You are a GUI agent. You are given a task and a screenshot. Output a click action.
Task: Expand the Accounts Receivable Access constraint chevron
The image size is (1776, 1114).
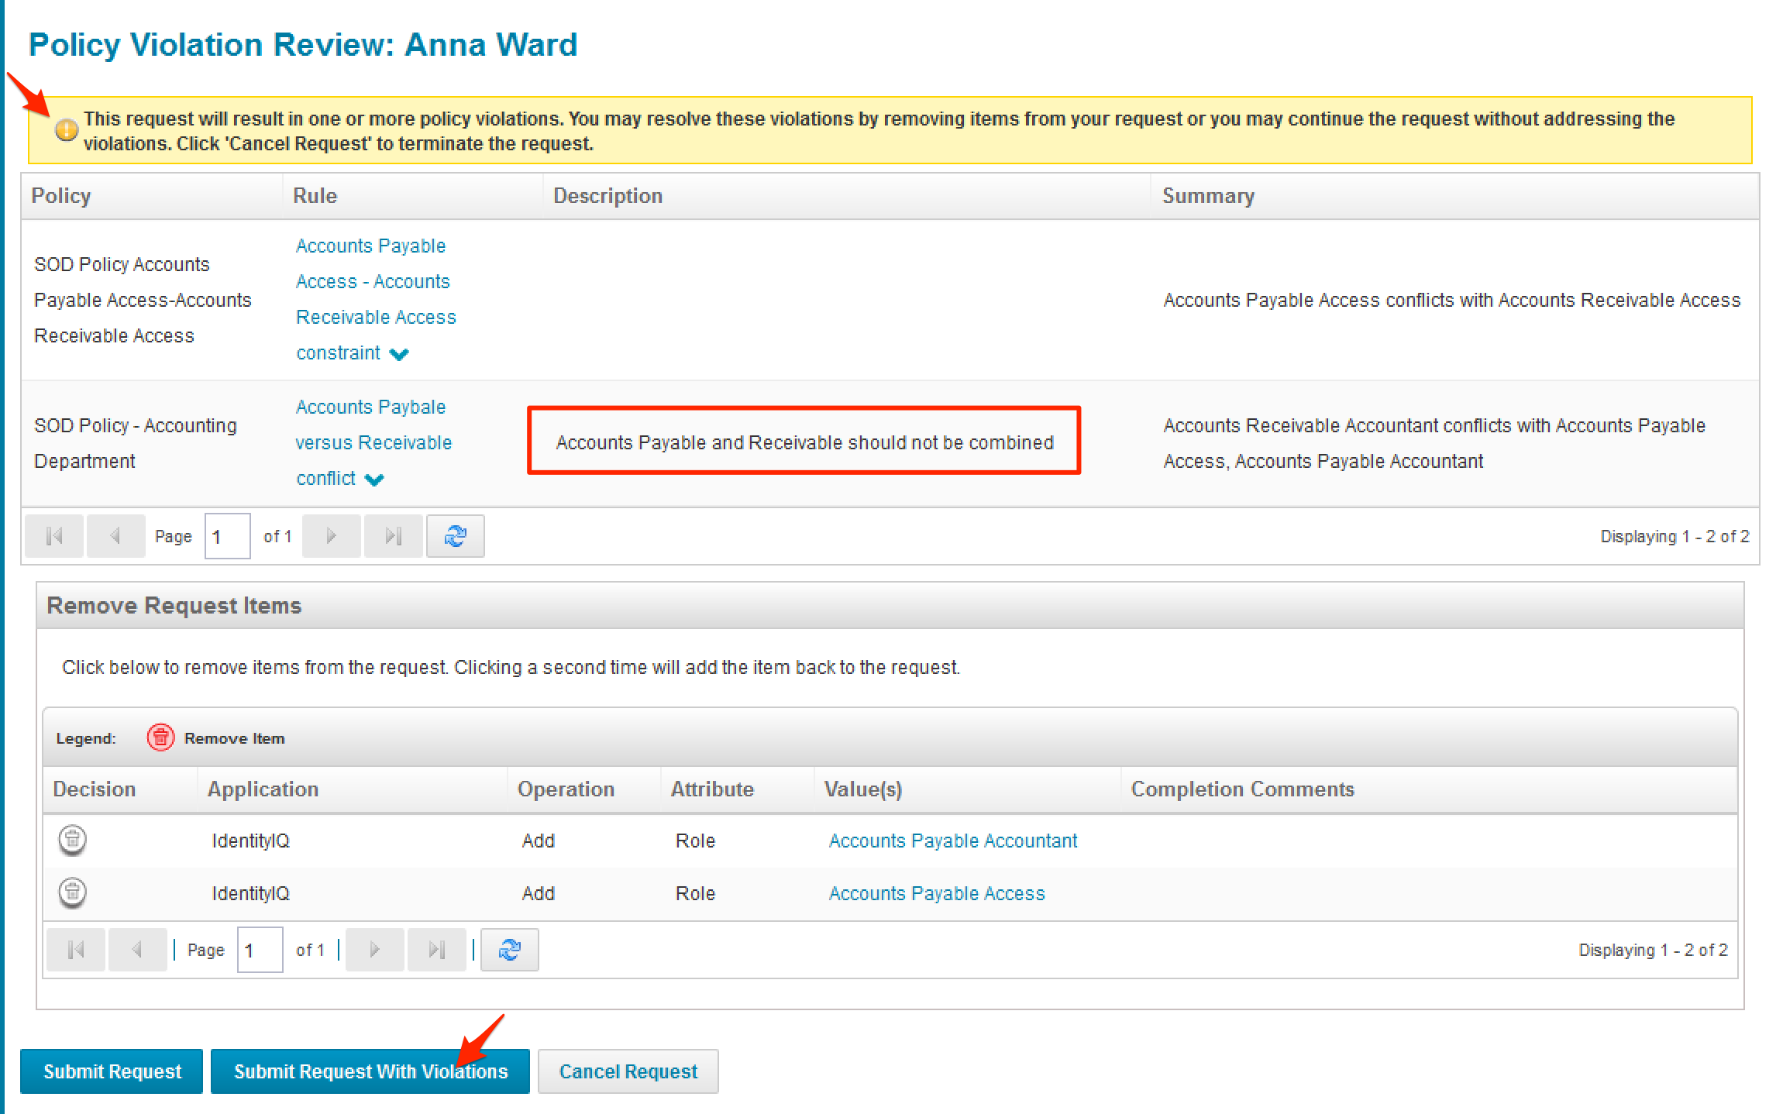[x=399, y=355]
